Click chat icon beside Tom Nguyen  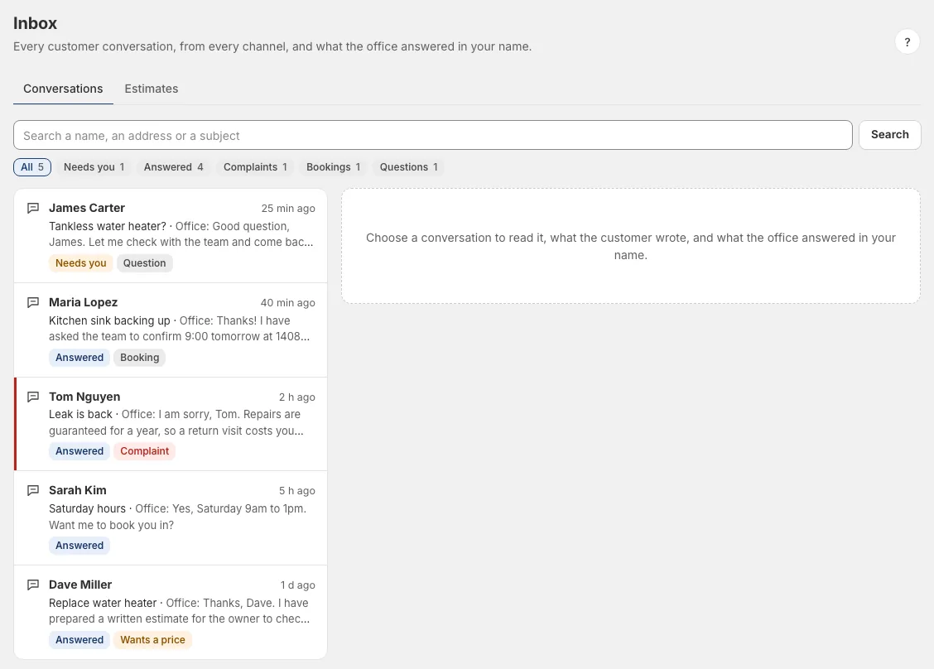pyautogui.click(x=33, y=397)
